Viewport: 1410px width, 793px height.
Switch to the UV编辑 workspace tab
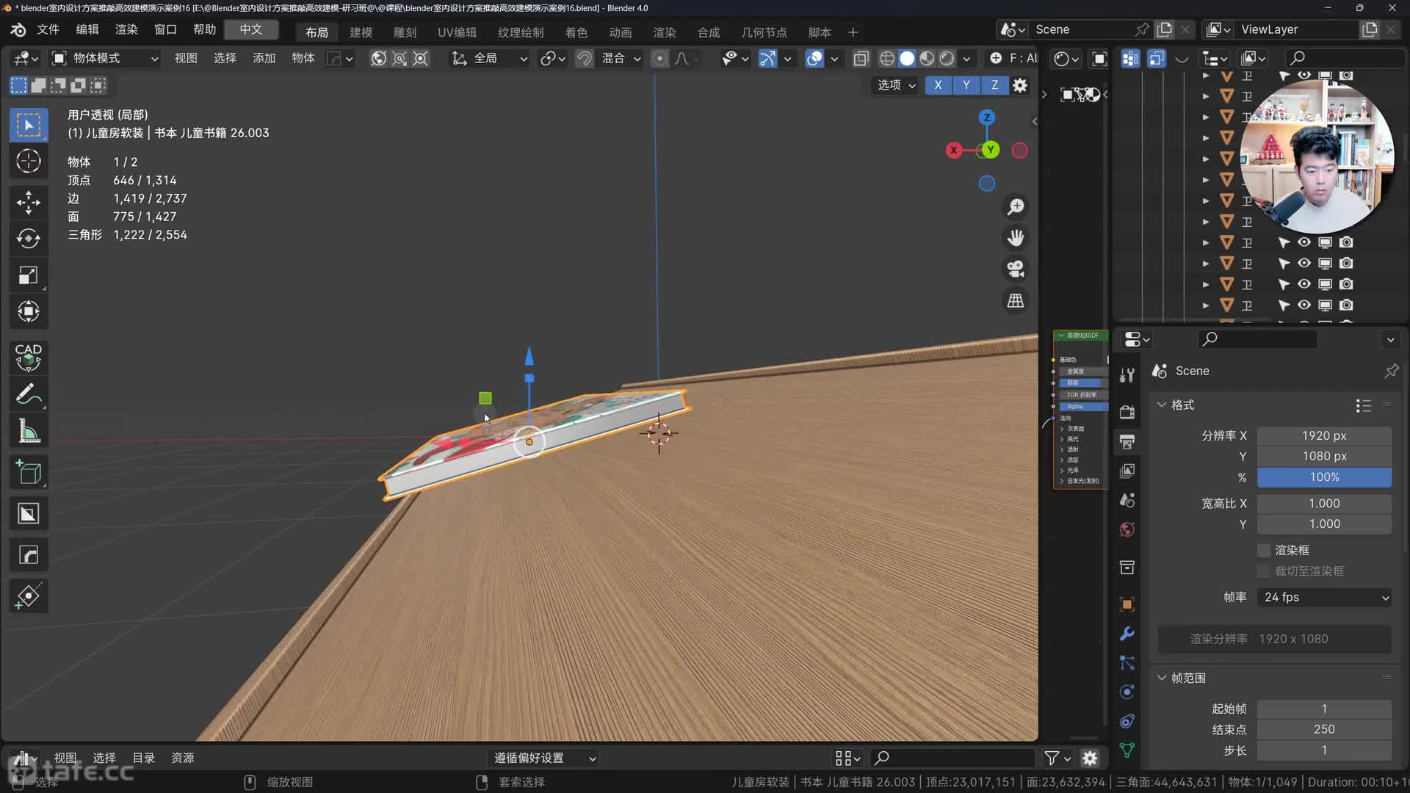click(x=457, y=32)
